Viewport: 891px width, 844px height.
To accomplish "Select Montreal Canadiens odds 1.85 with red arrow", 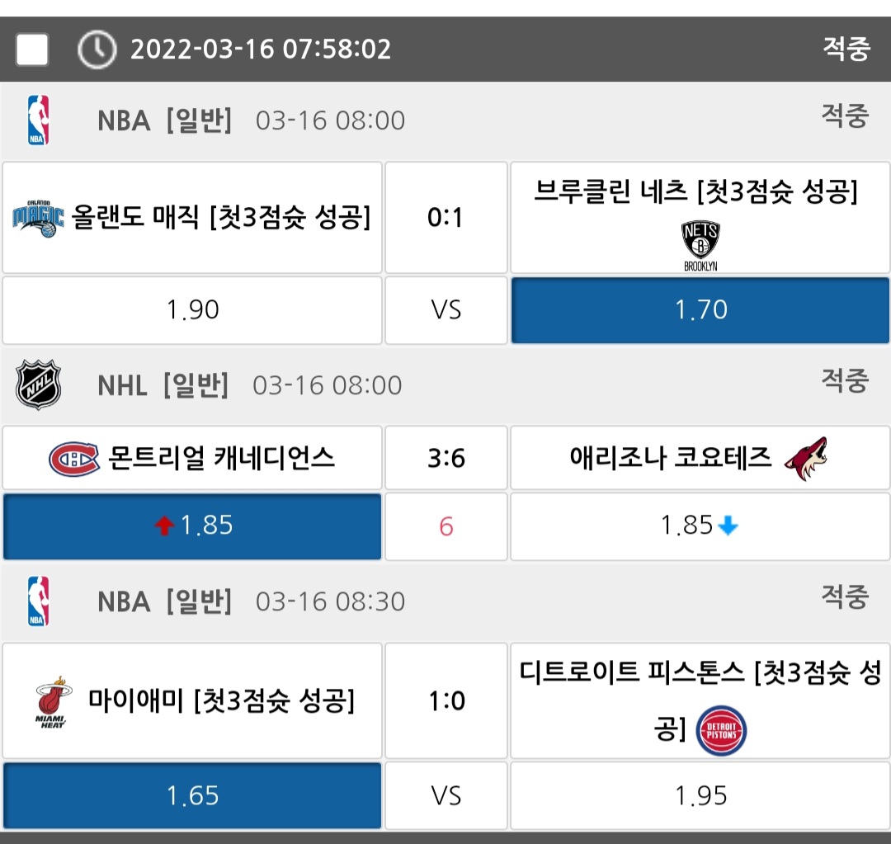I will [192, 526].
